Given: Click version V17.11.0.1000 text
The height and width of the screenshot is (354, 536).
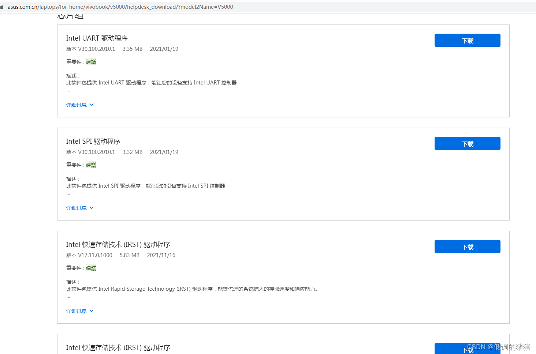Looking at the screenshot, I should [89, 255].
